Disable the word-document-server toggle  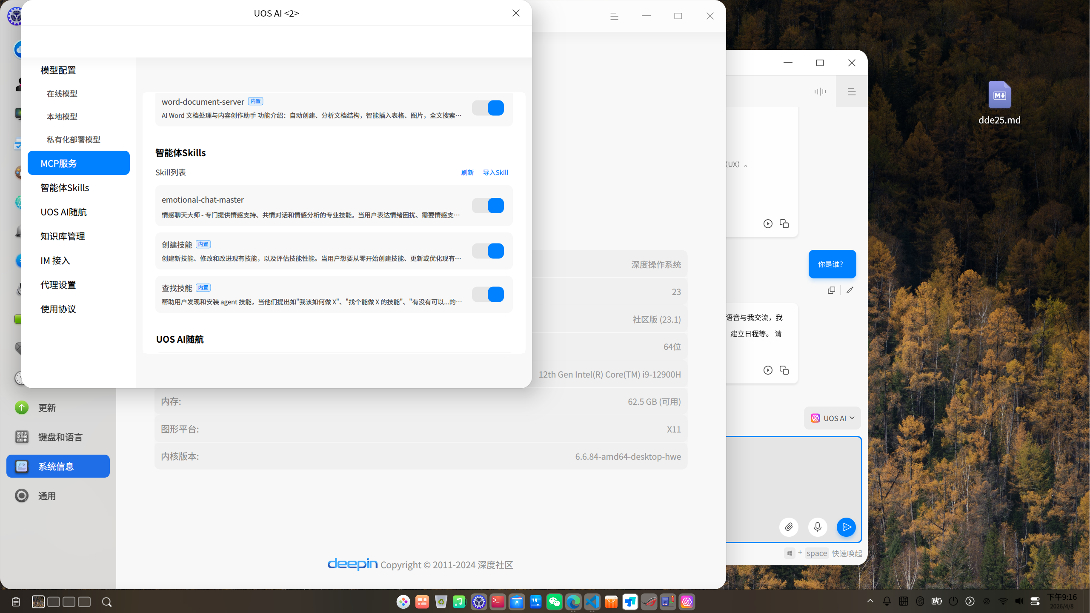tap(488, 108)
